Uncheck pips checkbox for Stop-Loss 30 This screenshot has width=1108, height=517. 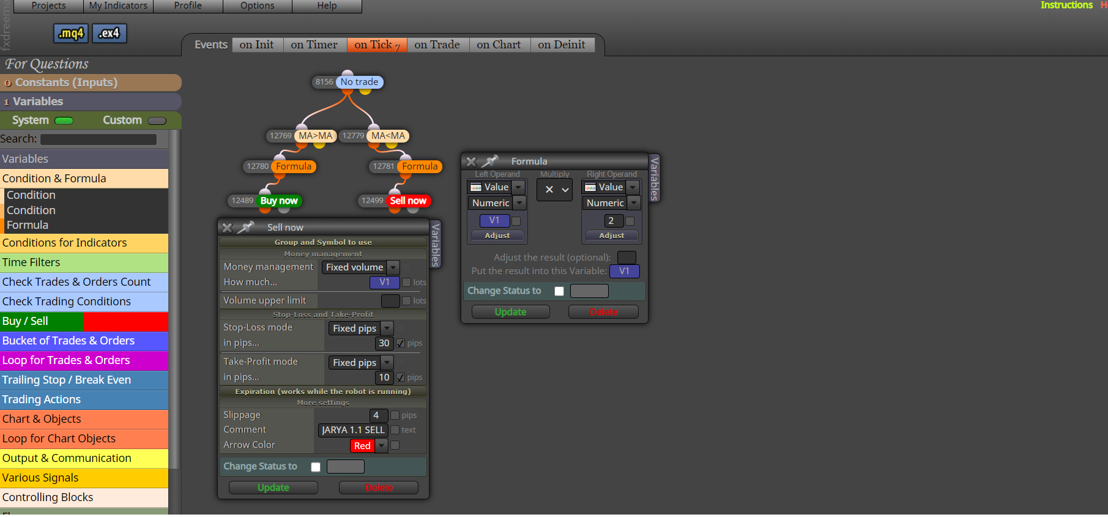[x=400, y=343]
